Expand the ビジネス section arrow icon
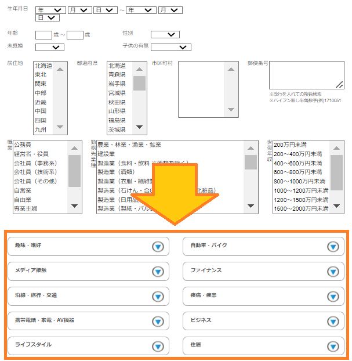The image size is (352, 361). click(x=332, y=322)
